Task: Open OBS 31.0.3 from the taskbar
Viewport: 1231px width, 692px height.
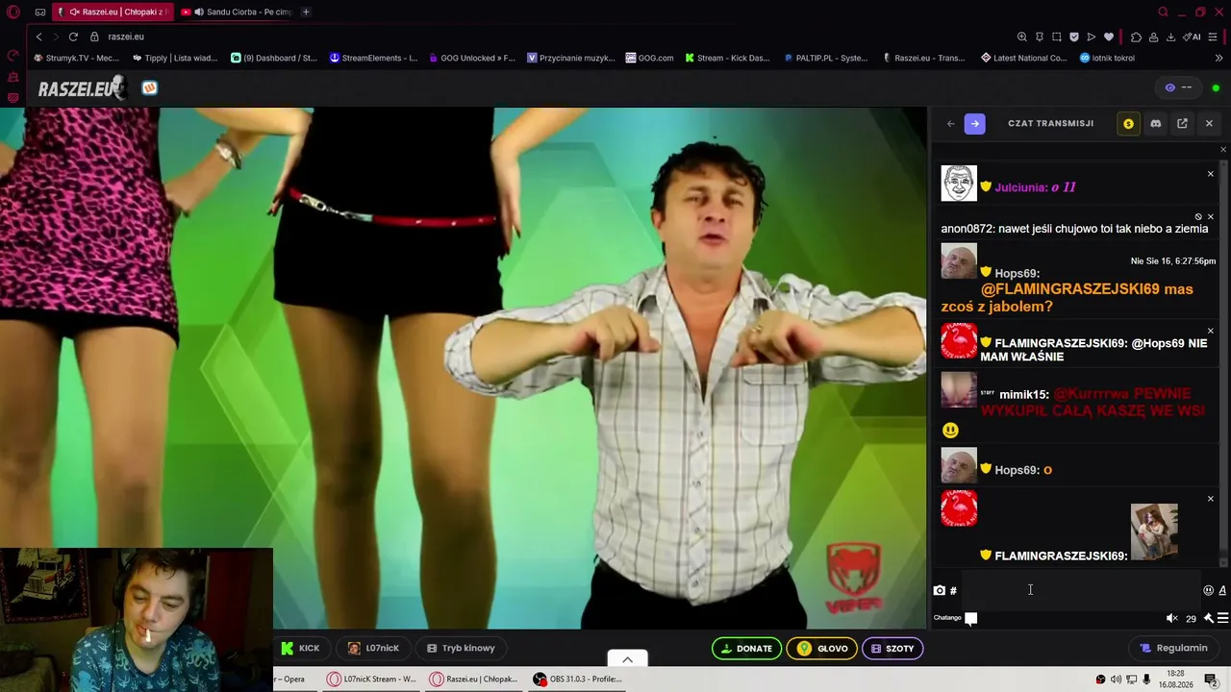Action: (x=578, y=679)
